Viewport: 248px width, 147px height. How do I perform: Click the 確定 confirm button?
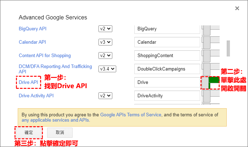[28, 133]
